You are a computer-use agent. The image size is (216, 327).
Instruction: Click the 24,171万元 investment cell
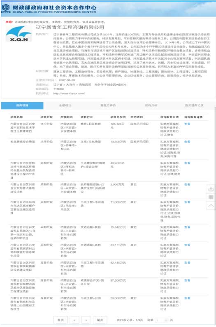click(x=118, y=245)
